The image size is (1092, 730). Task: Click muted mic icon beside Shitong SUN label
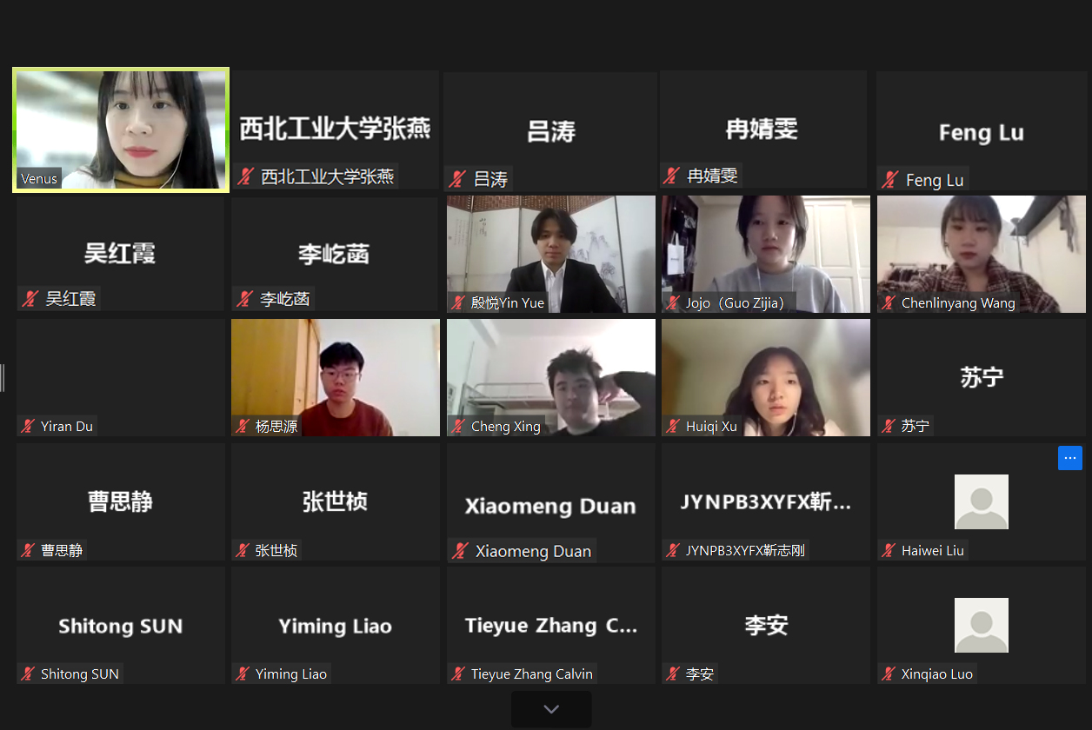coord(28,674)
